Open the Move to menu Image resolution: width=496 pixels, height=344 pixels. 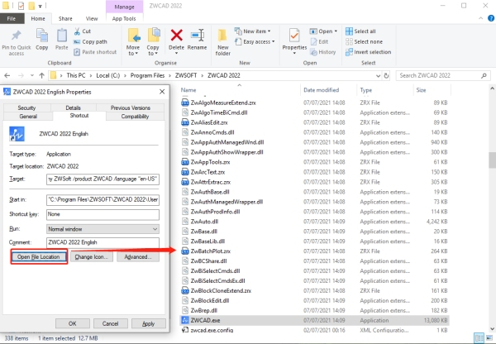point(133,42)
